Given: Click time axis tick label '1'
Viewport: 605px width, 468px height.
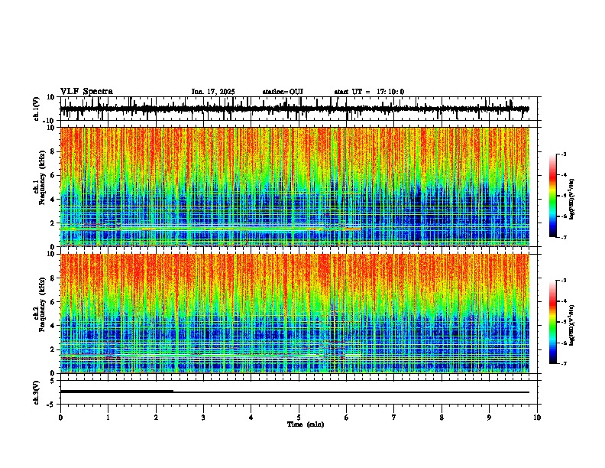Looking at the screenshot, I should tap(108, 418).
